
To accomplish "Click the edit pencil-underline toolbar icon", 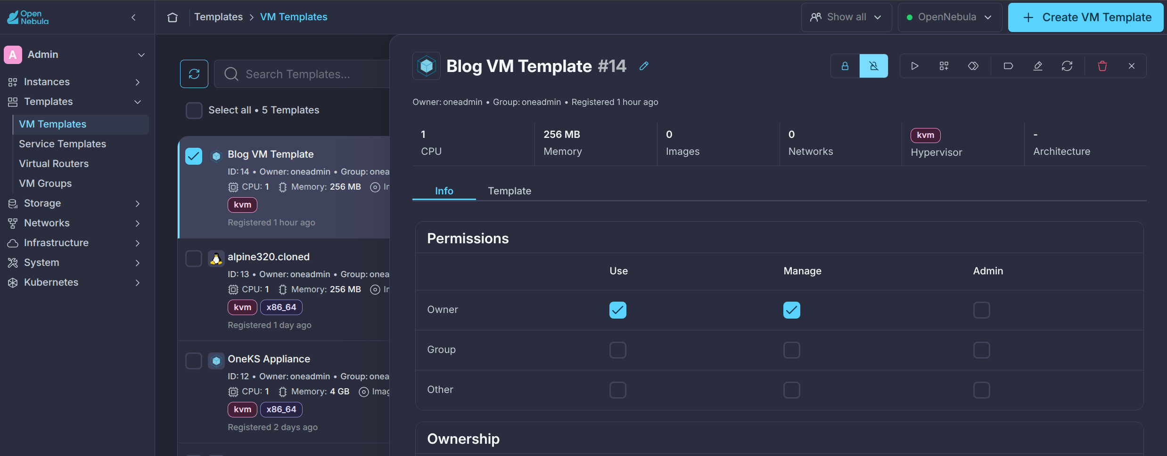I will pyautogui.click(x=1037, y=66).
